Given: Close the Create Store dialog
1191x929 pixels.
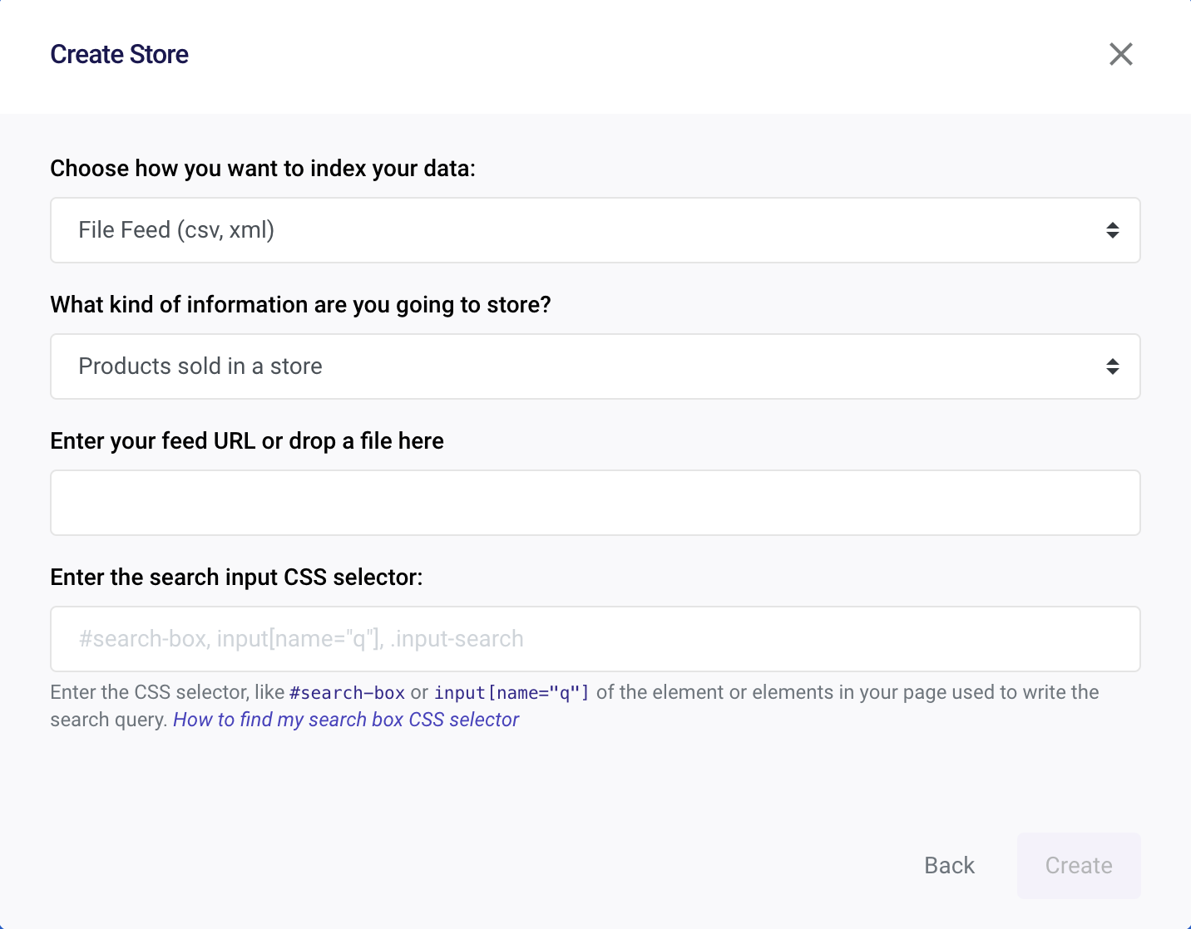Looking at the screenshot, I should (x=1120, y=54).
